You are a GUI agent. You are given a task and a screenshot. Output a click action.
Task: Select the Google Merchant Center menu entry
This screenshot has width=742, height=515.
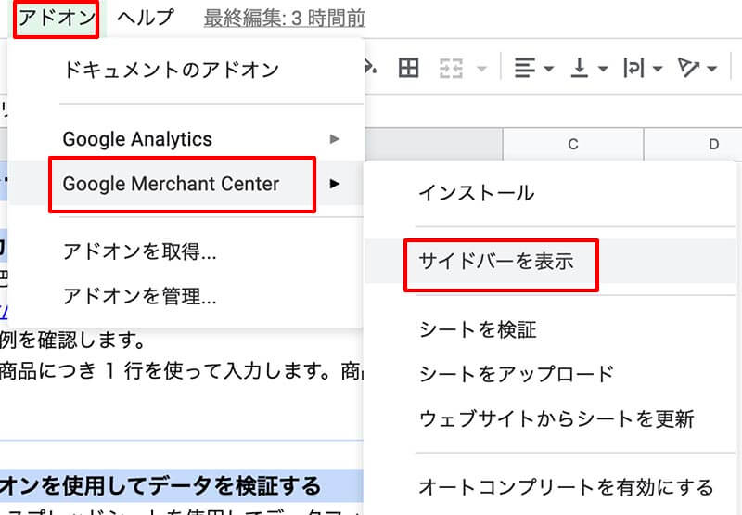(185, 184)
